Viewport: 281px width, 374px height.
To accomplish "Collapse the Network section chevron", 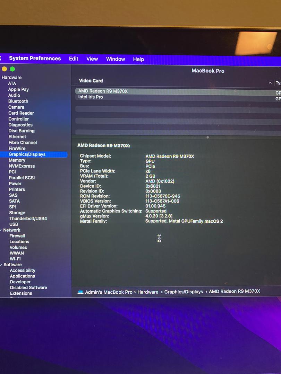I will tap(1, 230).
